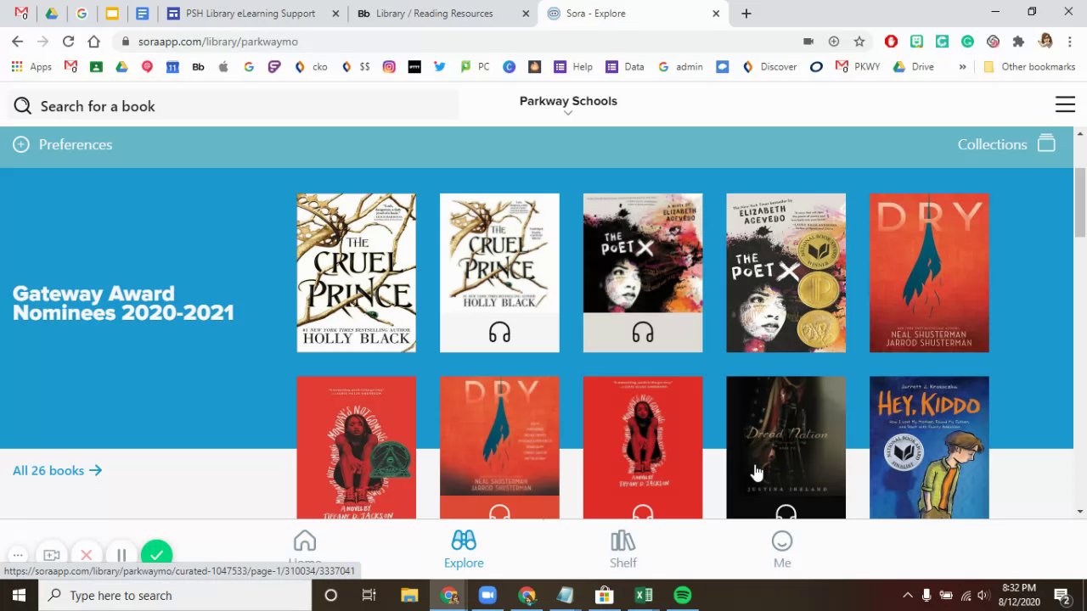The width and height of the screenshot is (1087, 611).
Task: Open the Sora hamburger menu
Action: 1065,104
